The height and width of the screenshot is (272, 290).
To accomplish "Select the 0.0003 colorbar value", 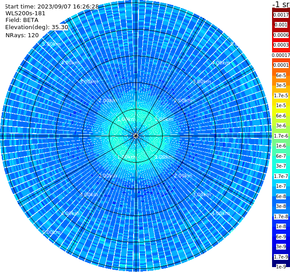I will tap(281, 45).
